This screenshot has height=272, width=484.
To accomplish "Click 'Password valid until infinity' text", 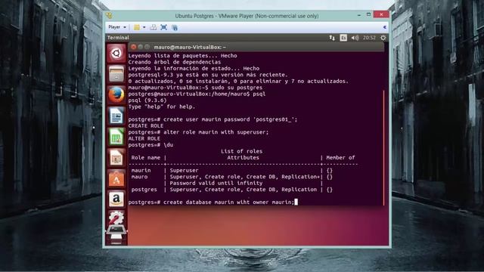I will point(216,183).
